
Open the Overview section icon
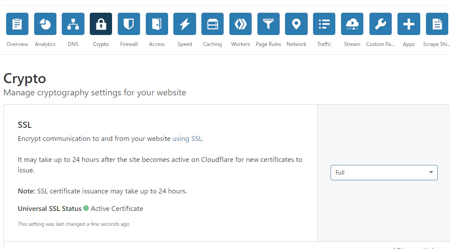pos(17,24)
